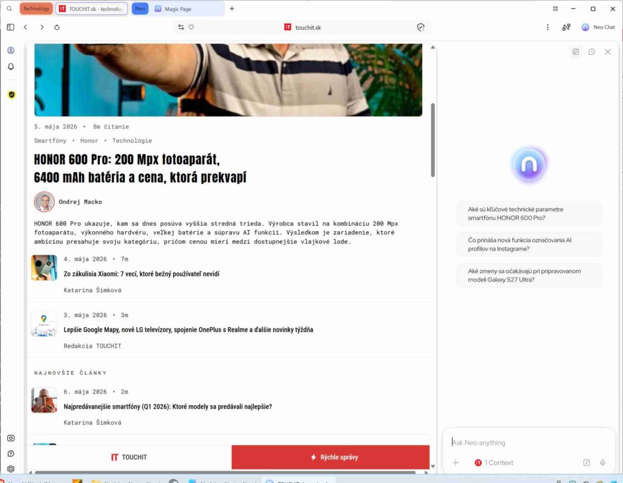Click the Neo logo orb in chat panel
Viewport: 623px width, 483px height.
[529, 164]
